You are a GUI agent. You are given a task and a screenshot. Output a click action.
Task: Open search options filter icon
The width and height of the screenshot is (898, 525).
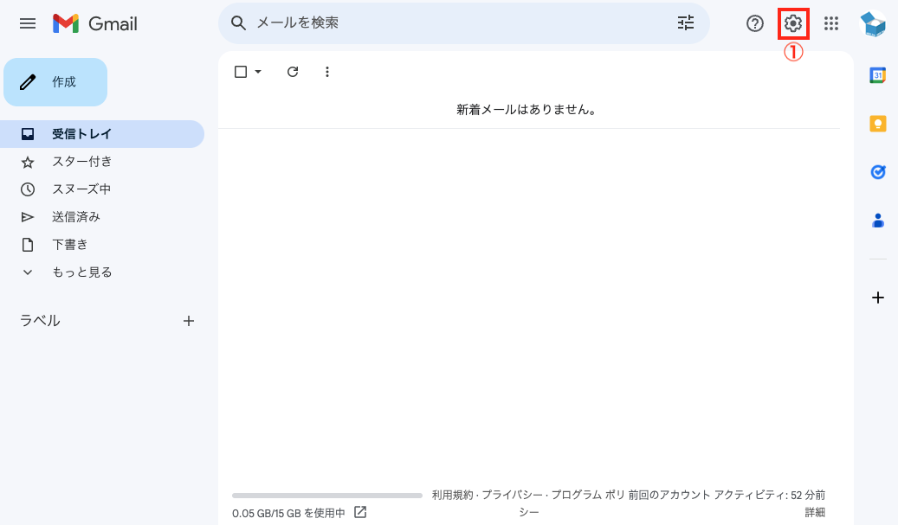click(x=686, y=22)
